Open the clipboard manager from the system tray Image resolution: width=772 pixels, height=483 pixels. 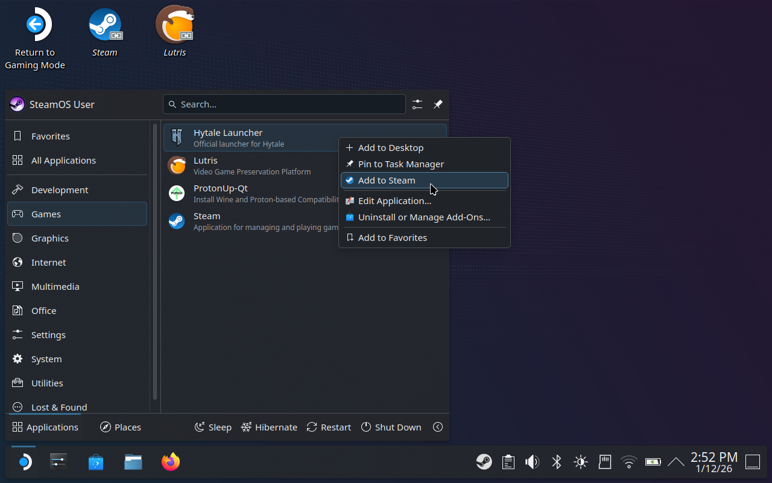(508, 461)
